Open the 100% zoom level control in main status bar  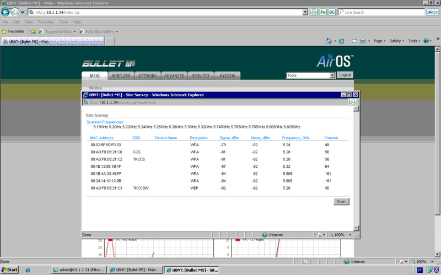pos(423,262)
